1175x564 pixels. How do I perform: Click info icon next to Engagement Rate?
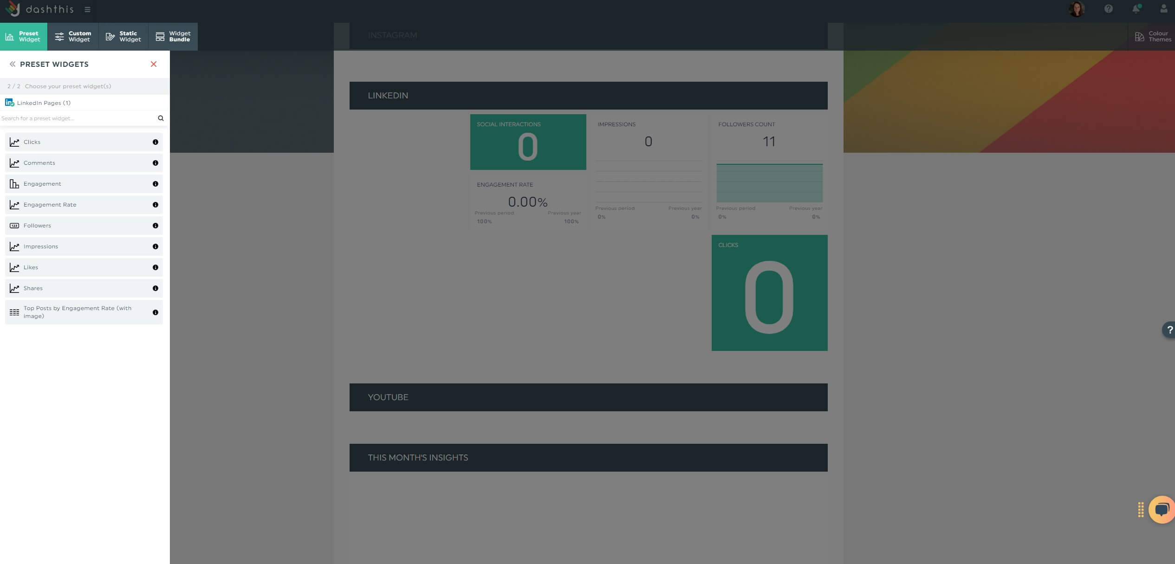(x=156, y=204)
